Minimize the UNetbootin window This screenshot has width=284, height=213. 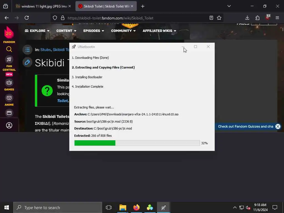pyautogui.click(x=183, y=47)
